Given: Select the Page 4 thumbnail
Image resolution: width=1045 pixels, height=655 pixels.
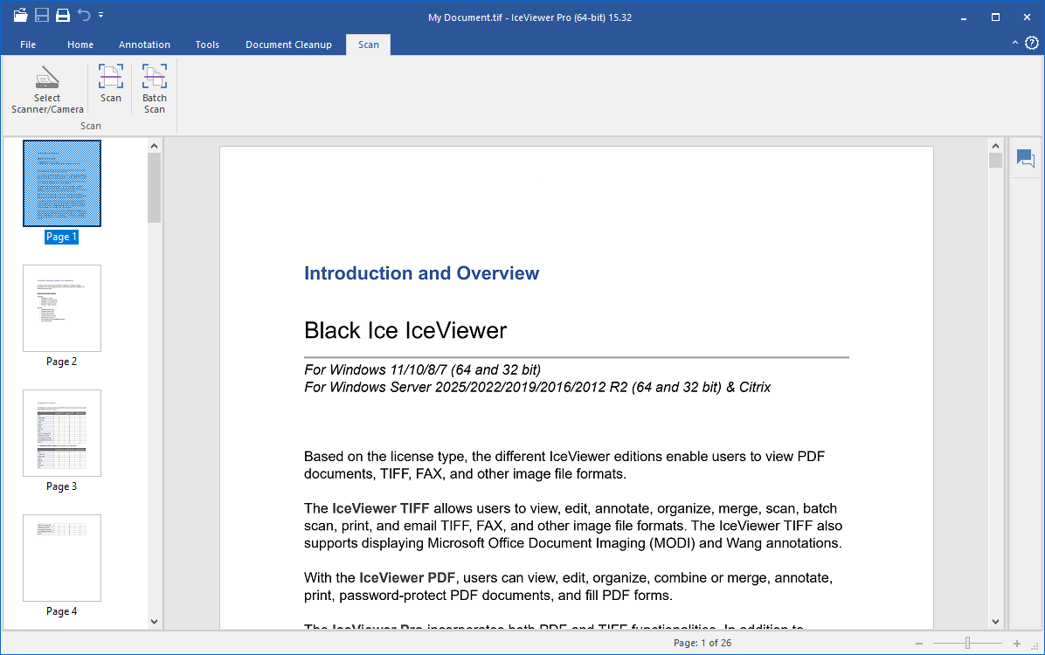Looking at the screenshot, I should (x=62, y=558).
